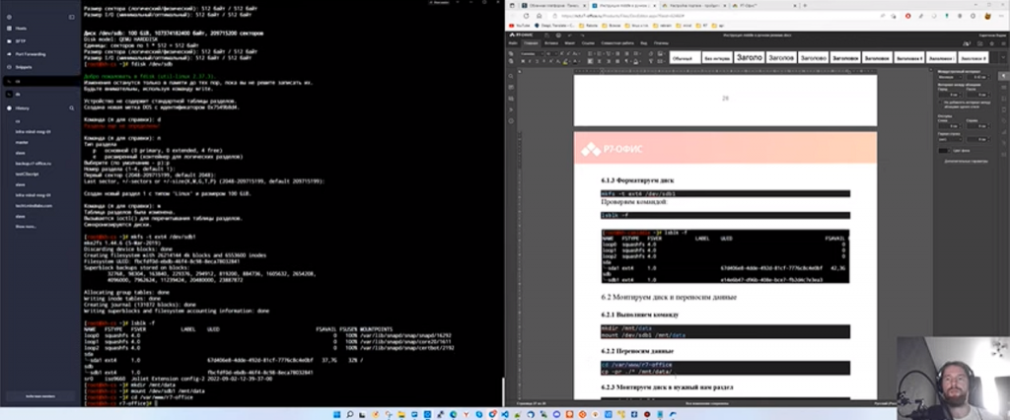Image resolution: width=1010 pixels, height=420 pixels.
Task: Go to the browser home page
Action: pos(538,16)
